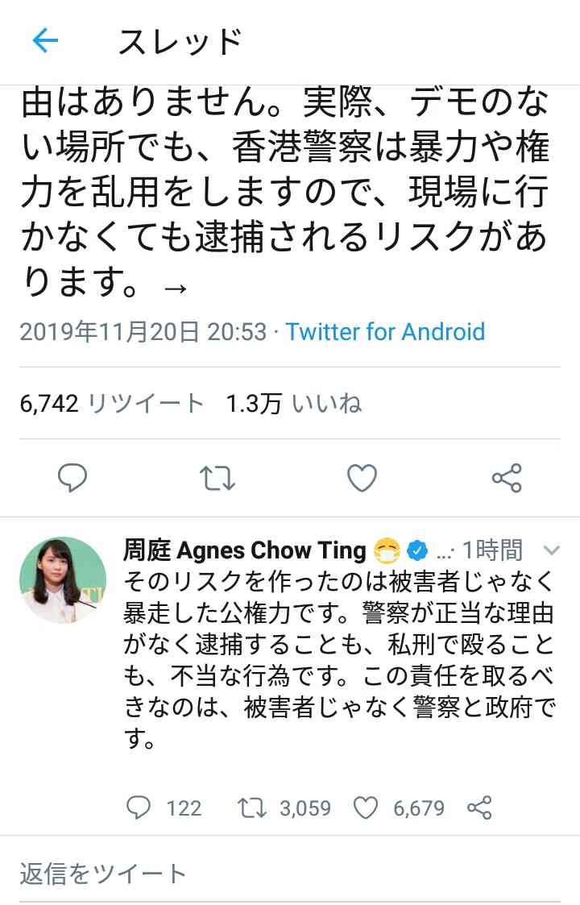View the 6,742 リツイート list
This screenshot has height=905, width=580.
pos(112,404)
